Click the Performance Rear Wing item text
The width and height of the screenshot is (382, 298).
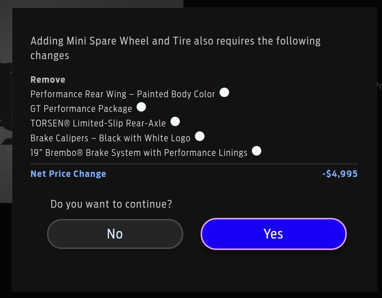pos(123,94)
